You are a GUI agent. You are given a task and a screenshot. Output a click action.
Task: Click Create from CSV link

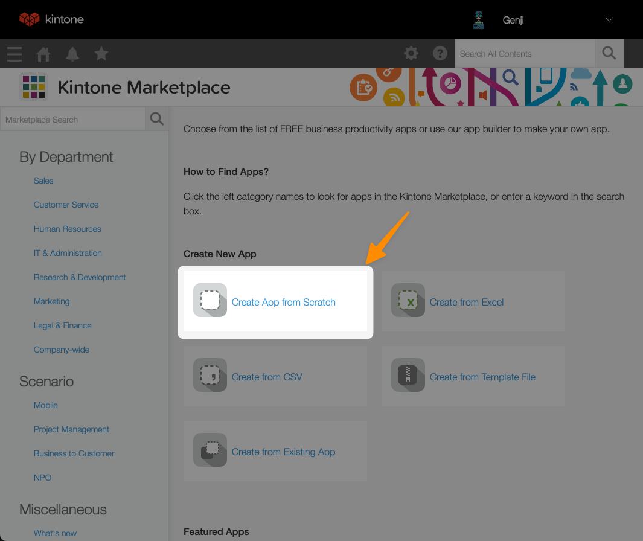tap(266, 377)
